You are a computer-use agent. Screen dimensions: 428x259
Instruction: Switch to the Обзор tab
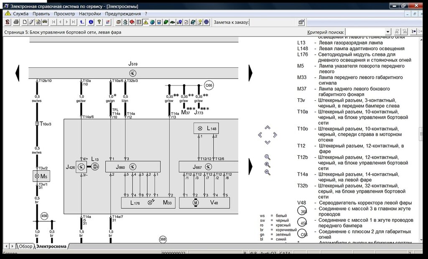point(25,246)
